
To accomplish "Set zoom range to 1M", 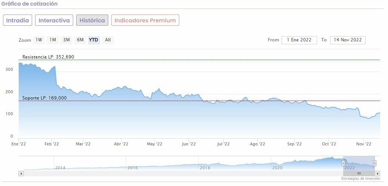I will pyautogui.click(x=53, y=40).
